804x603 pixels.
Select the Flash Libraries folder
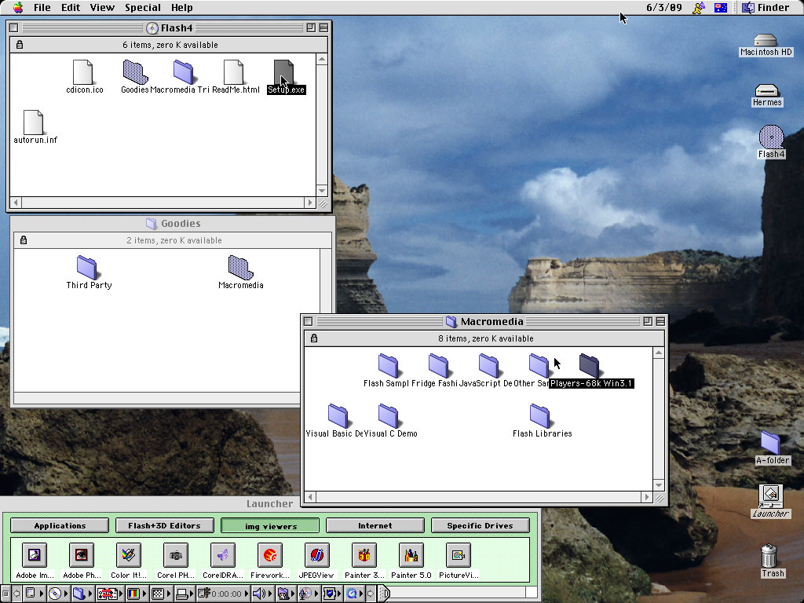(x=540, y=416)
